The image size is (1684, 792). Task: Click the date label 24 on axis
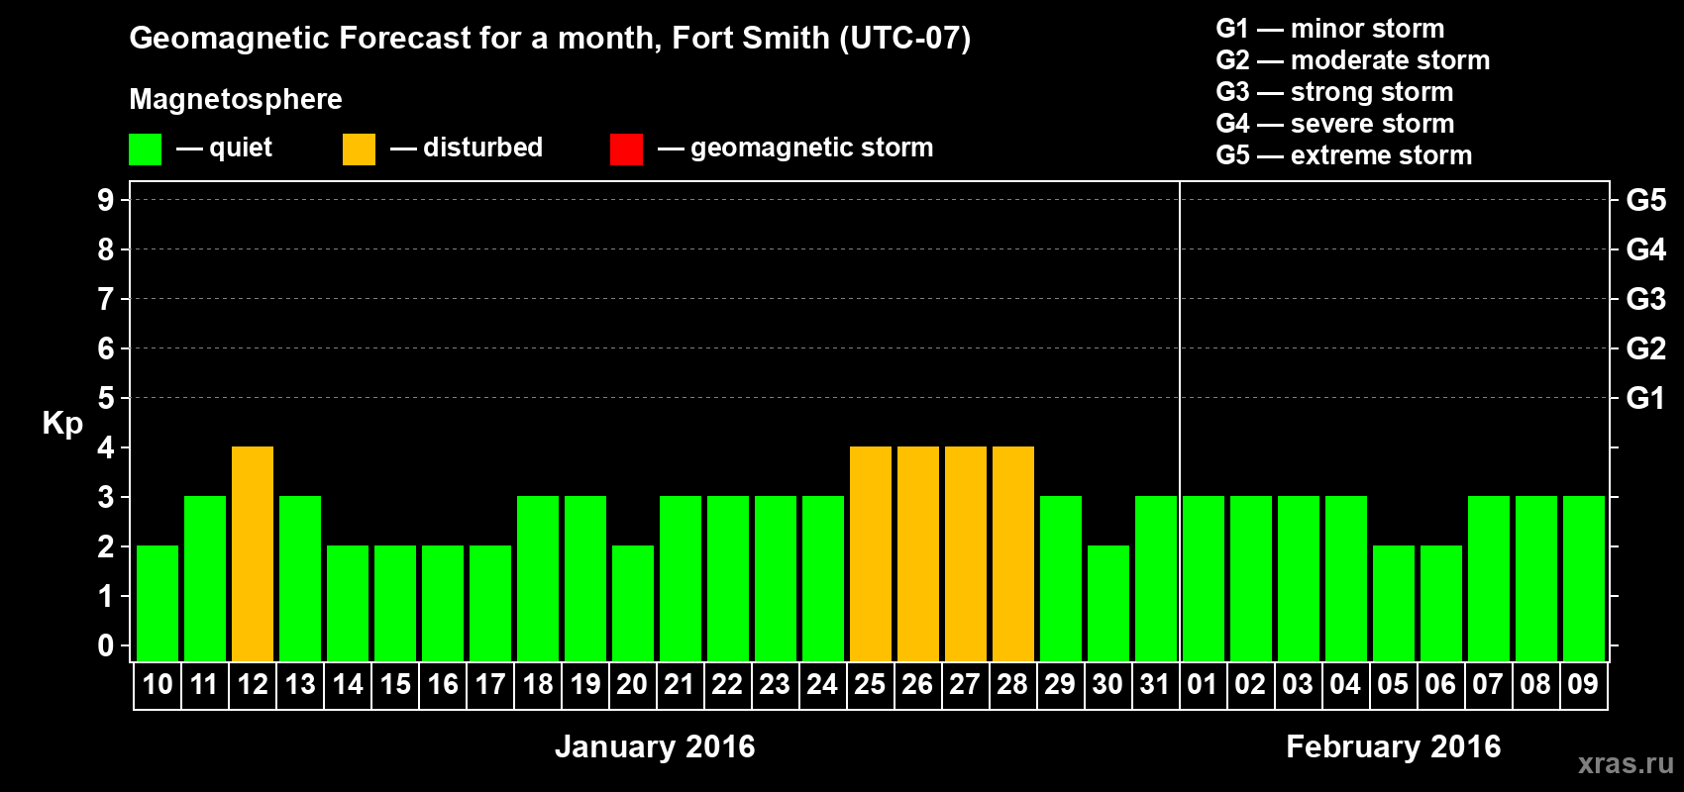coord(823,685)
